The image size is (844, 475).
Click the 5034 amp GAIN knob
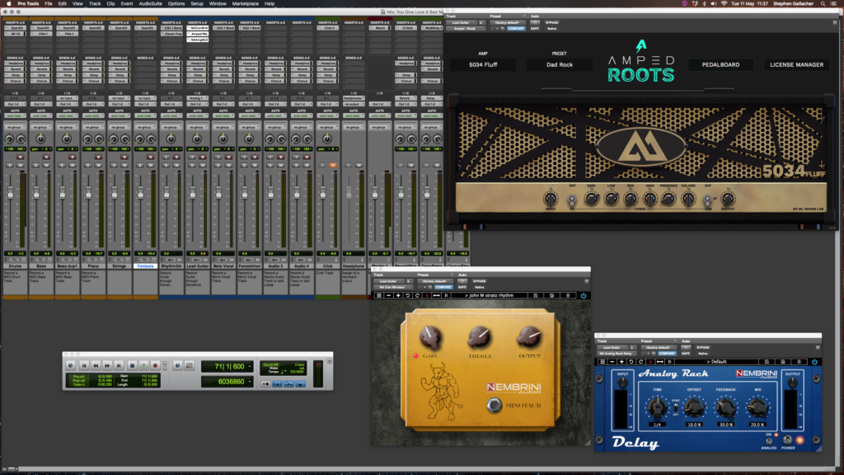pos(592,199)
